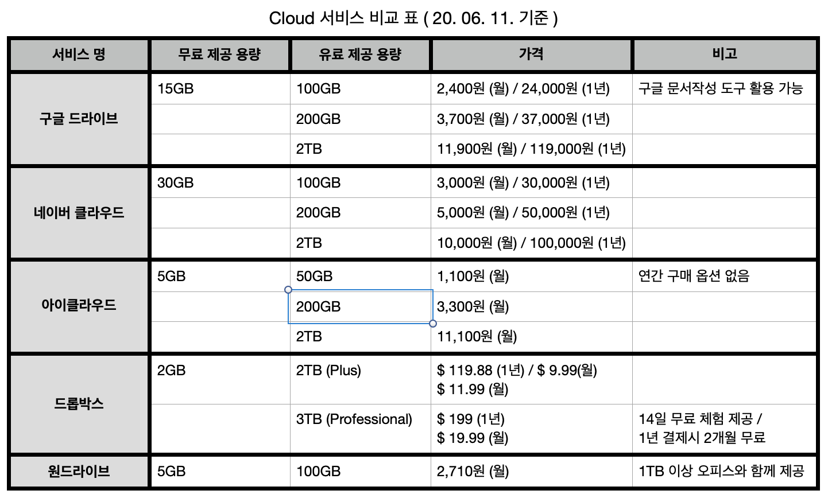Click 원드라이브's '100GB' paid plan cell

360,472
